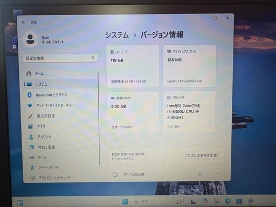Click the アカウント person icon
Image resolution: width=276 pixels, height=207 pixels.
point(31,137)
